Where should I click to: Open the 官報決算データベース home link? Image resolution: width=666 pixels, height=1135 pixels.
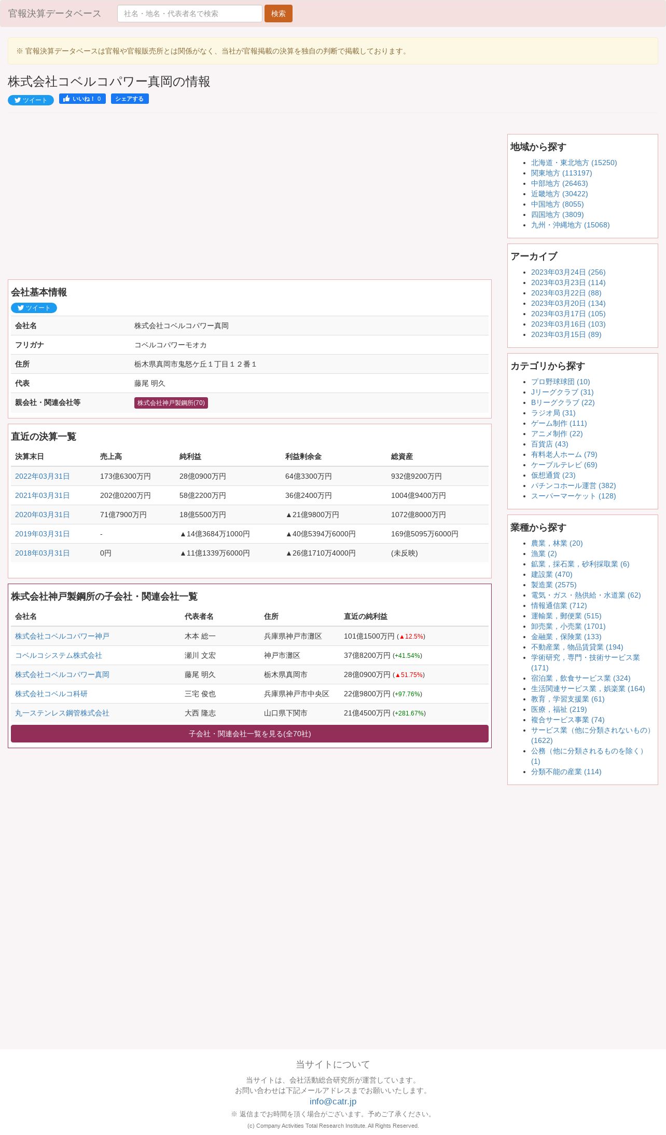[x=54, y=13]
